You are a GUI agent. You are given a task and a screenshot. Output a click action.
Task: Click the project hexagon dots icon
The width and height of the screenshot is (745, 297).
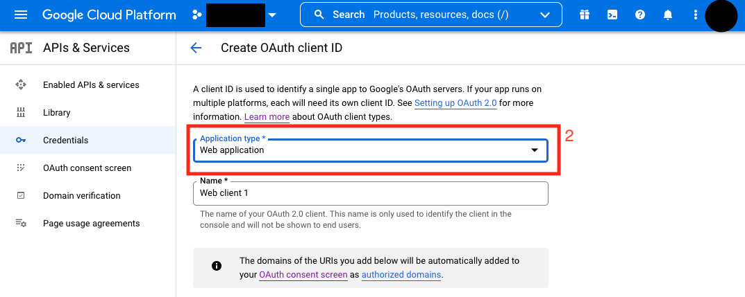pyautogui.click(x=196, y=15)
